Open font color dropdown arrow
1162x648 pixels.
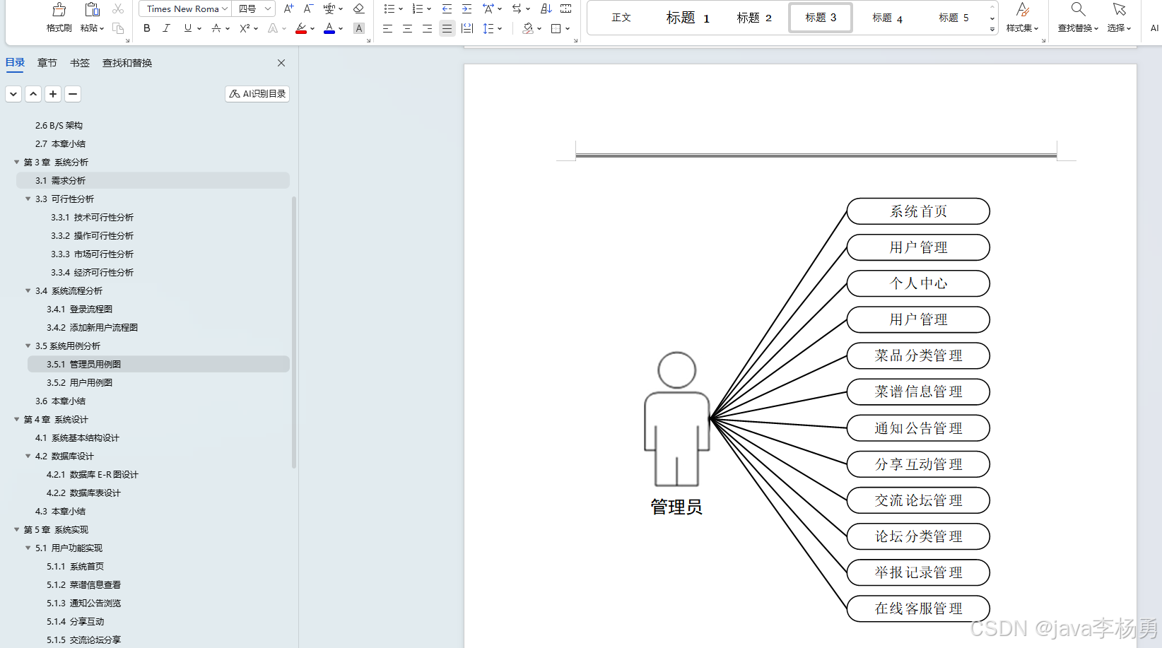pos(341,28)
